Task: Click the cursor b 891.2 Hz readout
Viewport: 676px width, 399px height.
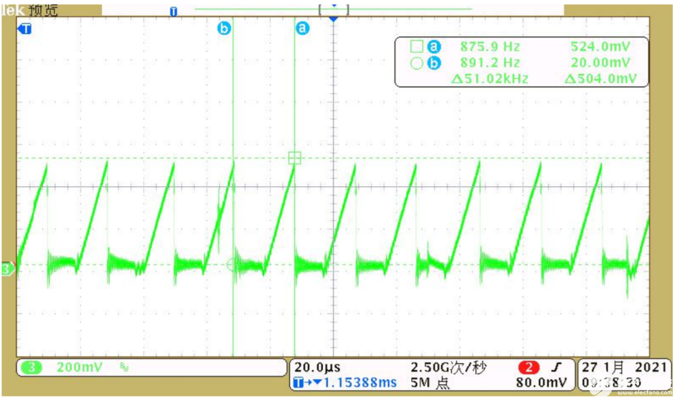Action: coord(489,63)
